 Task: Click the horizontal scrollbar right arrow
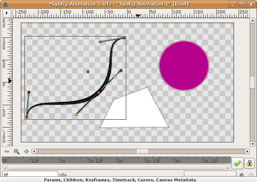click(247, 151)
